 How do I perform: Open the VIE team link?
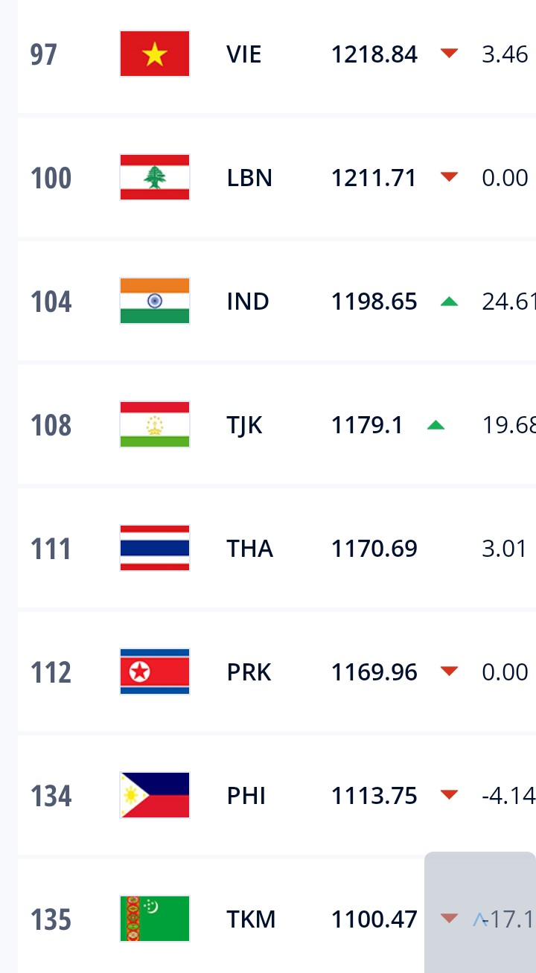pos(244,54)
